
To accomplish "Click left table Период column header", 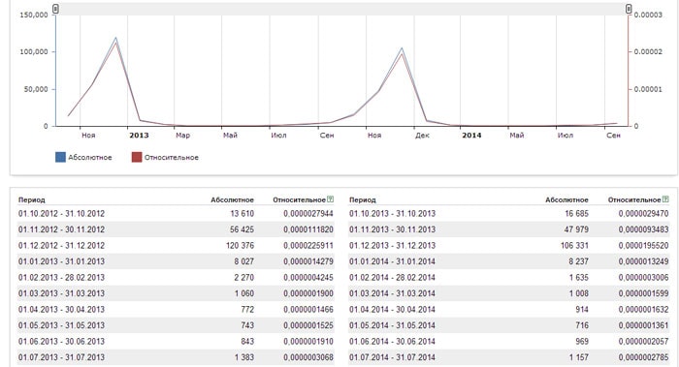I will [x=32, y=199].
